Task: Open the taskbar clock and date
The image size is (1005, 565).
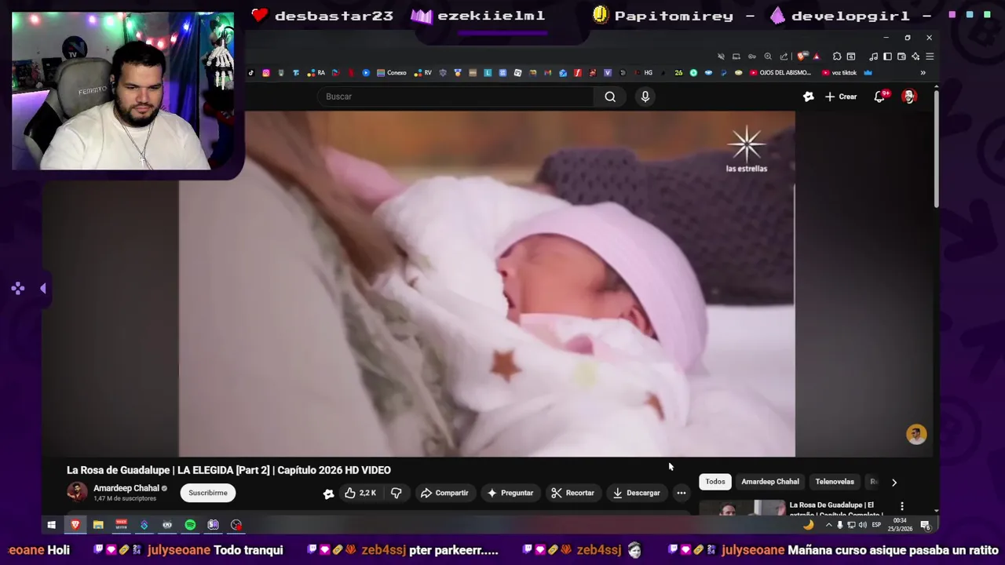Action: point(900,524)
